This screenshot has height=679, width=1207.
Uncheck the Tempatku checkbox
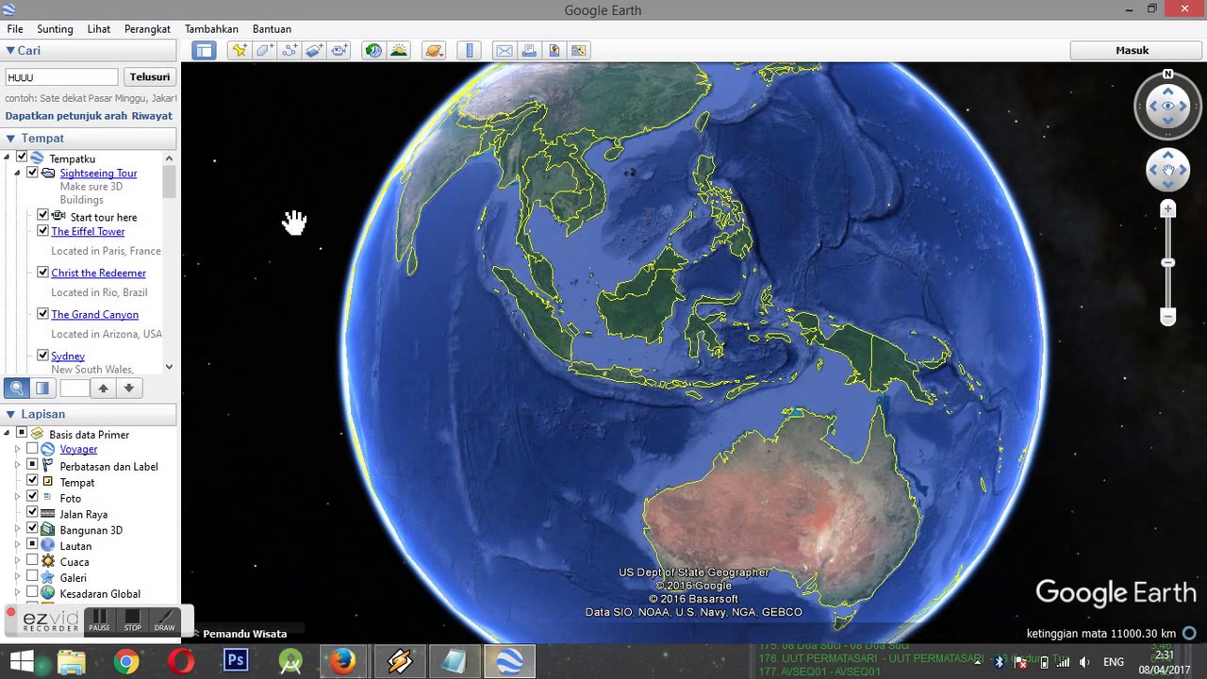(23, 158)
